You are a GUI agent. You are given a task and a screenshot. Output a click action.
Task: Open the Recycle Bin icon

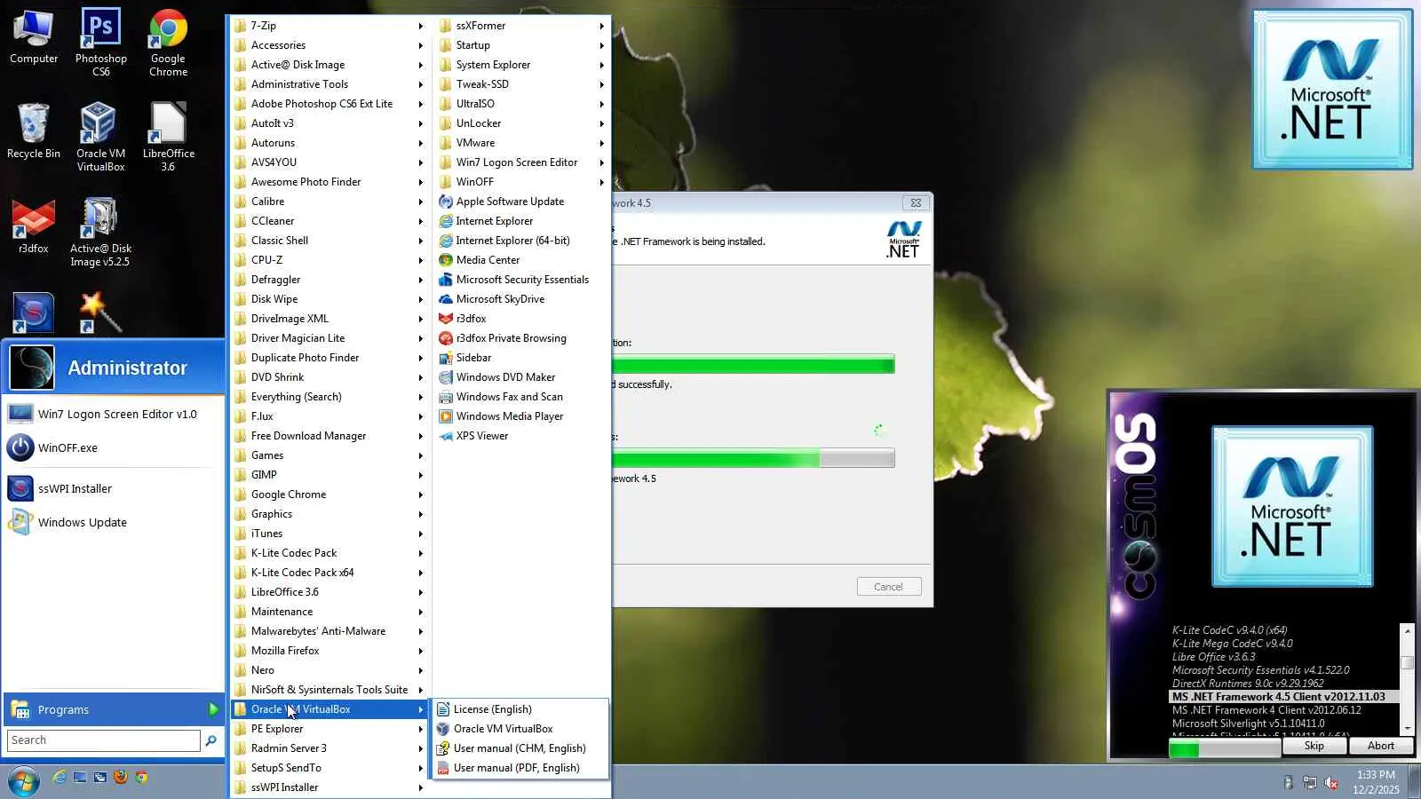coord(34,131)
